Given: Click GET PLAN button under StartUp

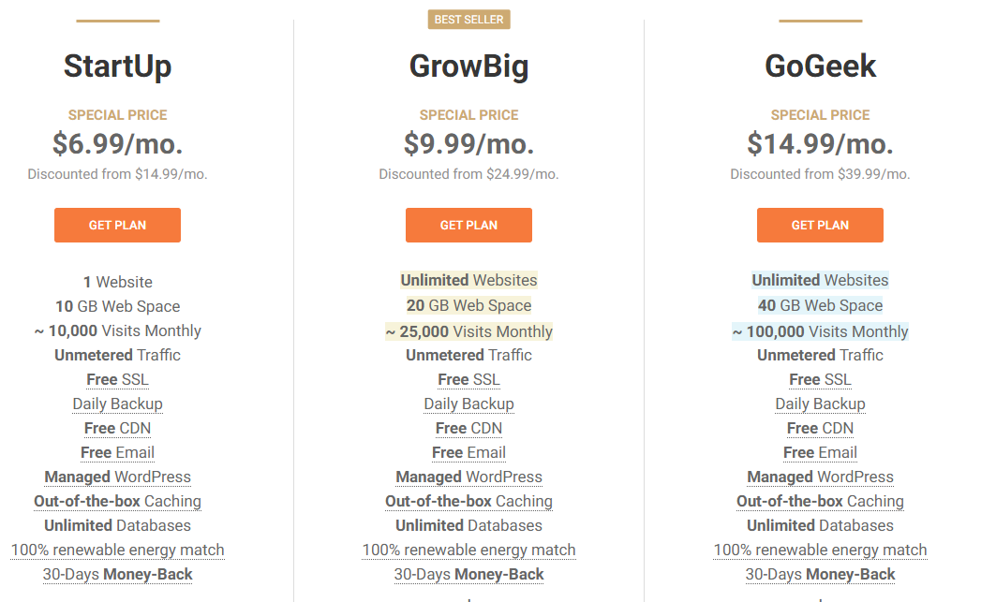Looking at the screenshot, I should pos(117,225).
